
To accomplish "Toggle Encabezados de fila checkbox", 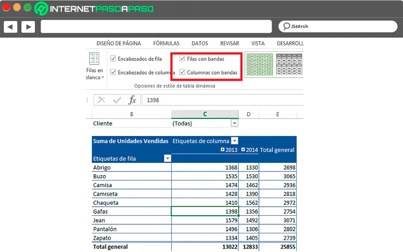I will click(x=113, y=58).
